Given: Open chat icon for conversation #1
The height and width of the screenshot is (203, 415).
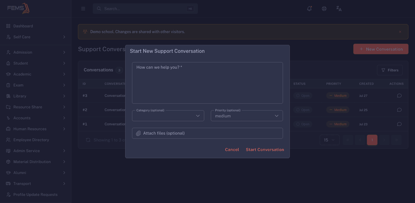Looking at the screenshot, I should pos(399,124).
